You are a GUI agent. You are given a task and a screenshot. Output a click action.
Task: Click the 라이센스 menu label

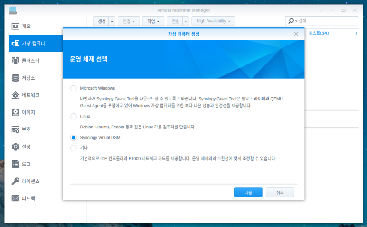[x=31, y=181]
